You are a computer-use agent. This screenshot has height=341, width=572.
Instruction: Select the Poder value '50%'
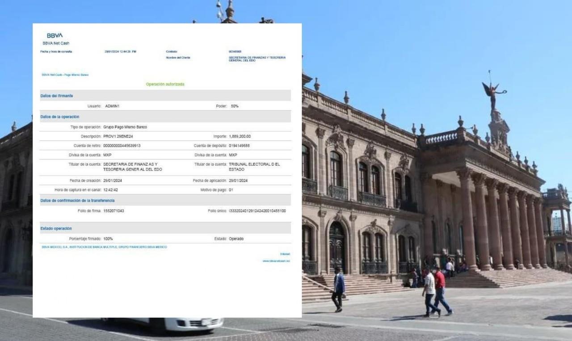235,106
